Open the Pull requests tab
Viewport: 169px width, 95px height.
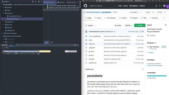pyautogui.click(x=110, y=18)
